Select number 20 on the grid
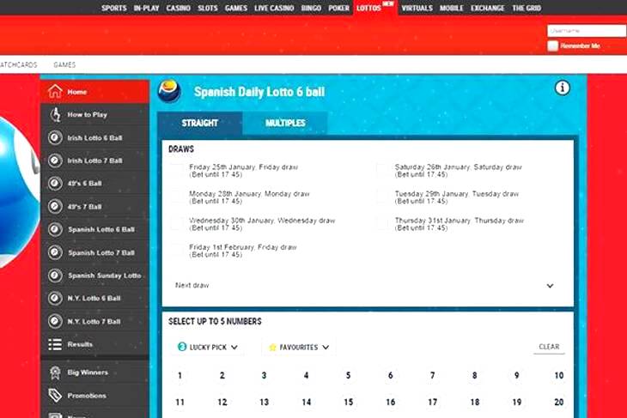The height and width of the screenshot is (418, 627). click(558, 402)
